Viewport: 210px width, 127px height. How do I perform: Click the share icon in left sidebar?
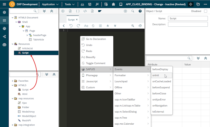4,37
